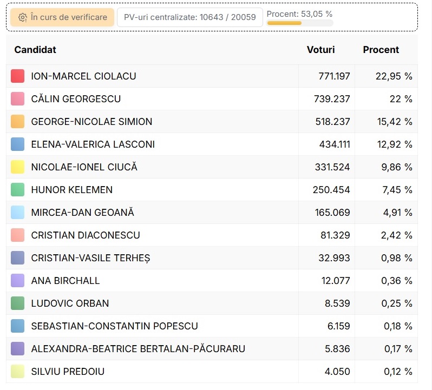Viewport: 432px width, 390px height.
Task: Select the Ana Birchall candidate name
Action: tap(66, 281)
